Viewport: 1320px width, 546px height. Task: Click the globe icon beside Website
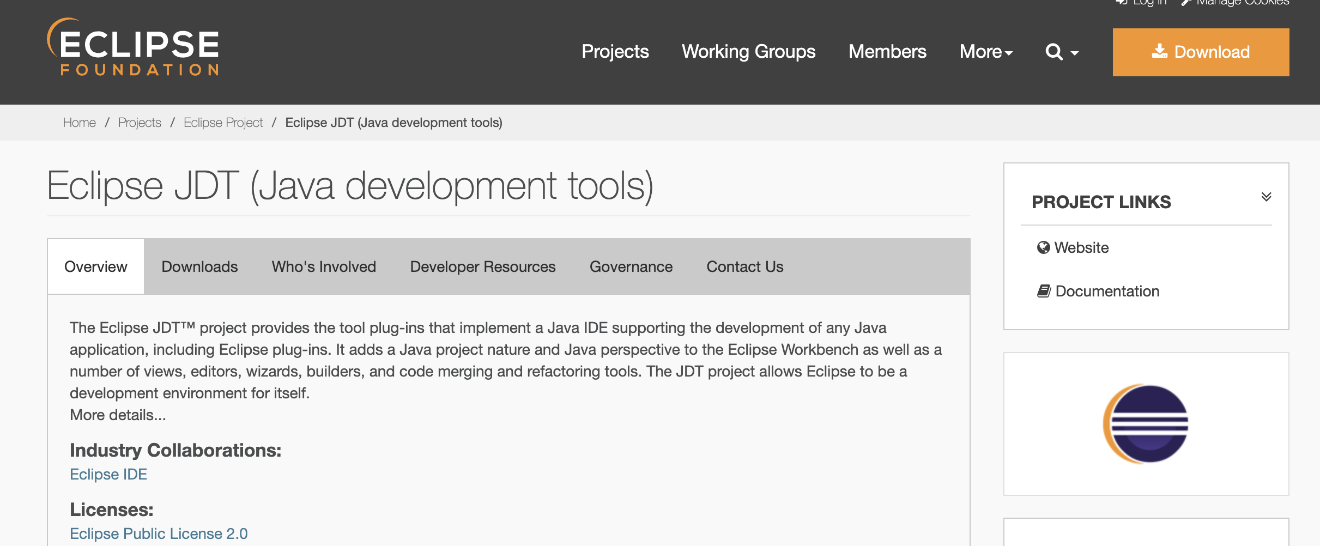point(1043,247)
